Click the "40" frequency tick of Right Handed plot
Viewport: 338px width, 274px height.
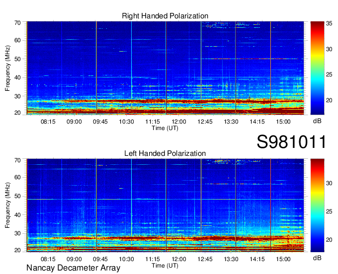[x=17, y=78]
